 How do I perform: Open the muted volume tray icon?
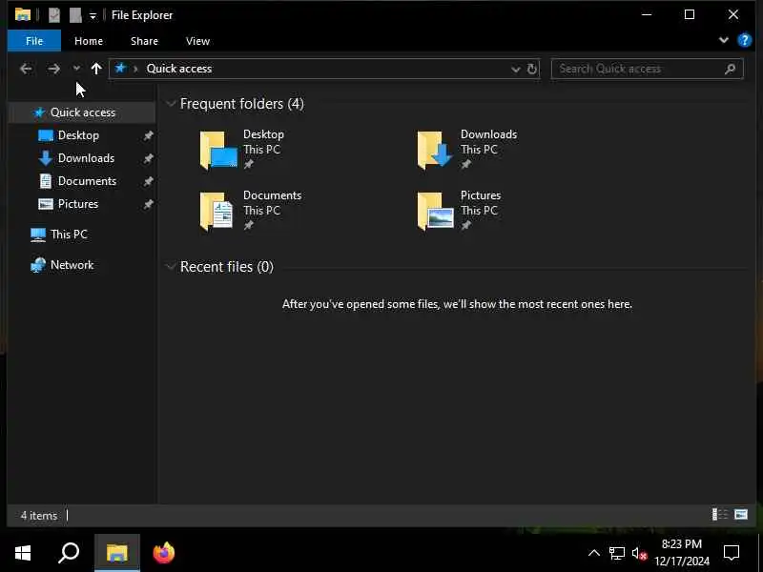pos(639,554)
